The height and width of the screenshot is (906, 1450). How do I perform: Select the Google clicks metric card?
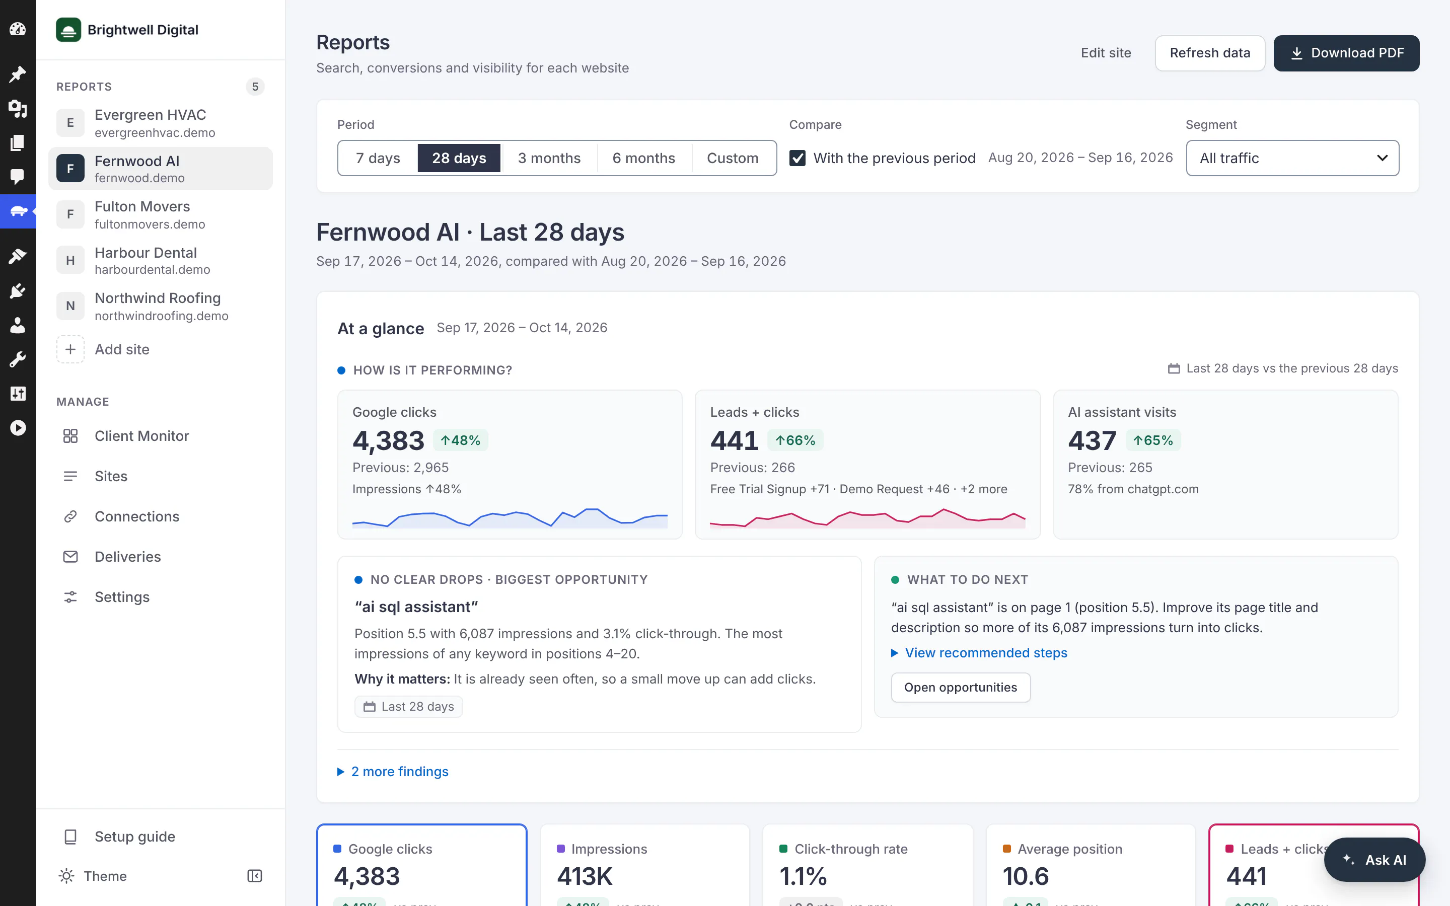422,865
